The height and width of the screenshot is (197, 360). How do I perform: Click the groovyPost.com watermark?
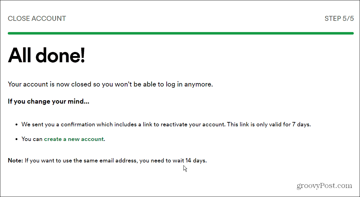[x=325, y=185]
